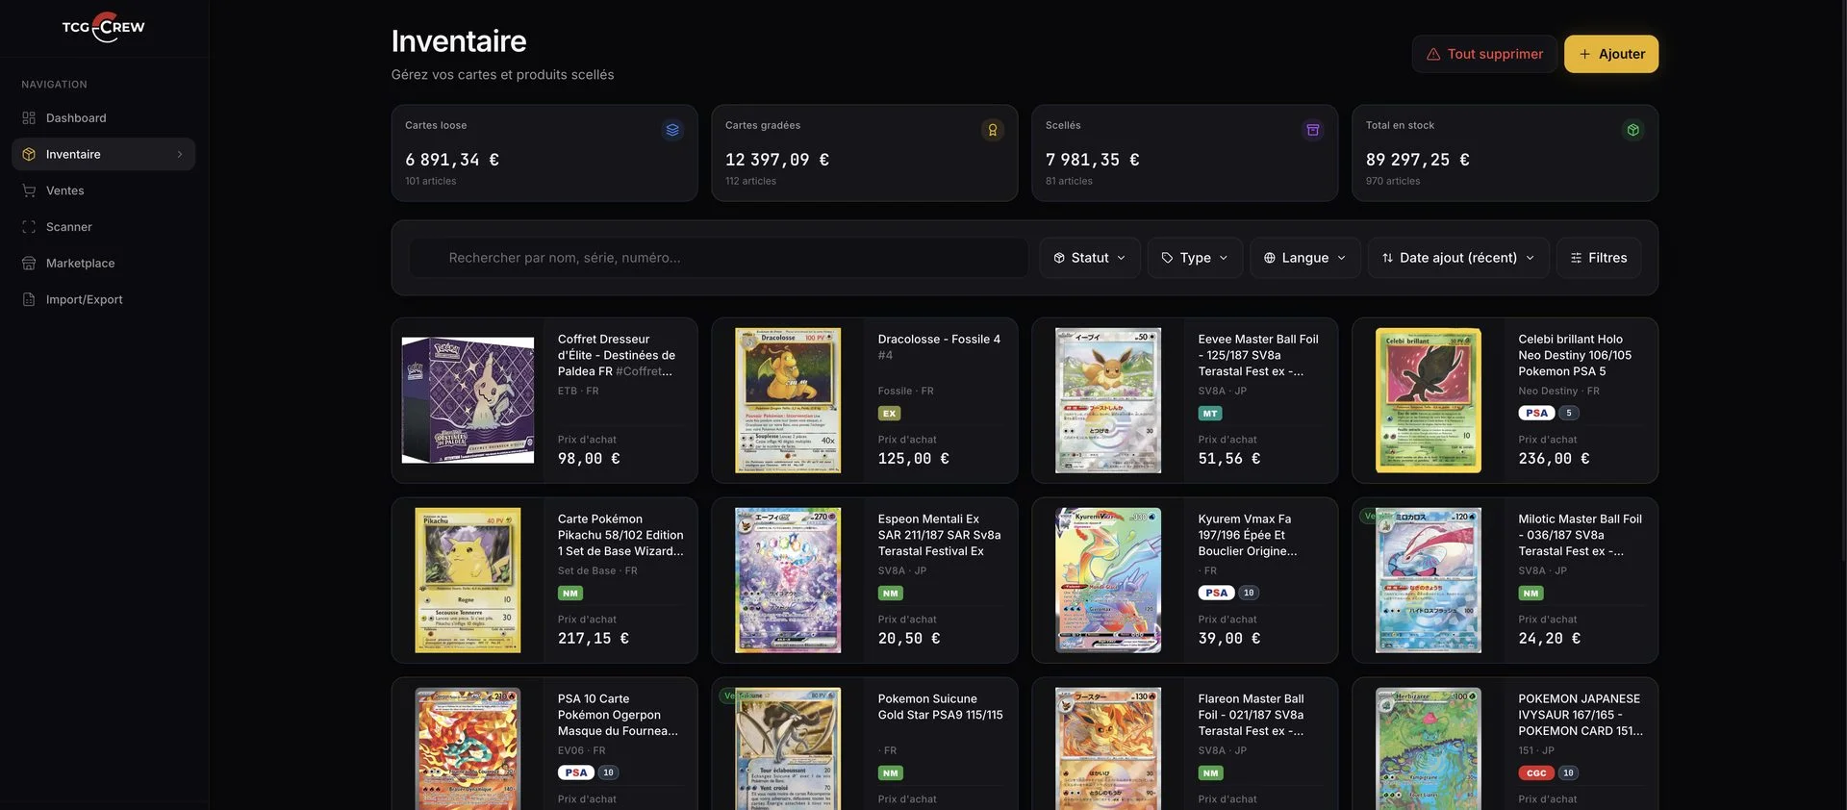Click the globe icon in Langue filter
The height and width of the screenshot is (810, 1847).
[1270, 258]
